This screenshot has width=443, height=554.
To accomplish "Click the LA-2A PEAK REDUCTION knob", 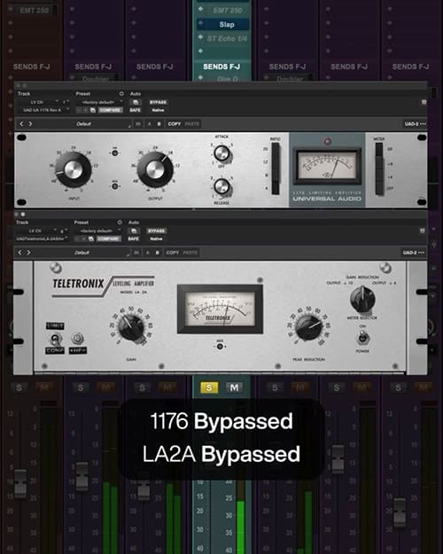I will tap(308, 327).
